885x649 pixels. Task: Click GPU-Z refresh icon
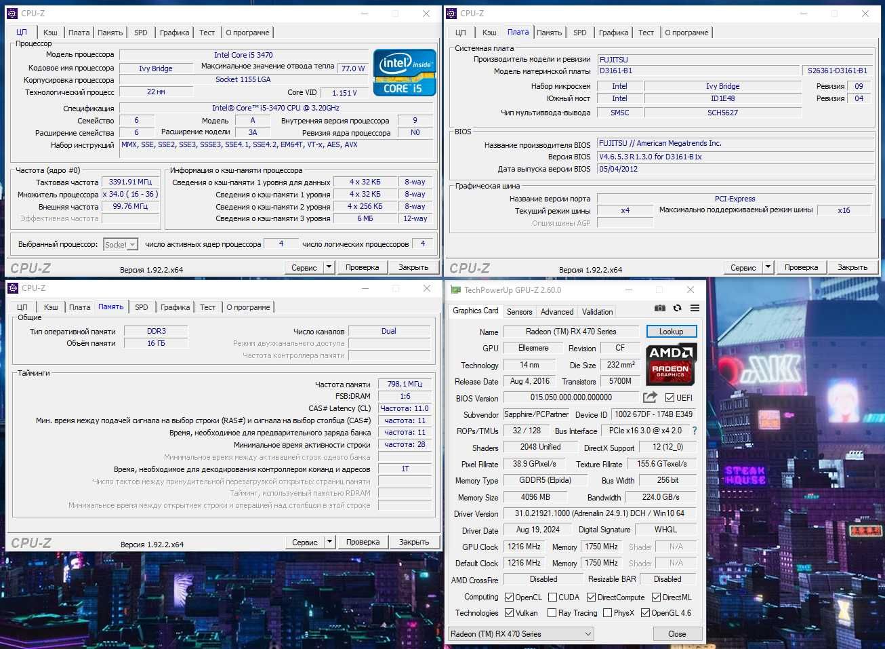coord(677,308)
